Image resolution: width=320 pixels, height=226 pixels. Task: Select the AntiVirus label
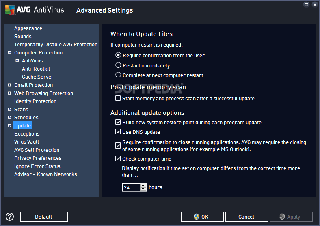point(32,61)
